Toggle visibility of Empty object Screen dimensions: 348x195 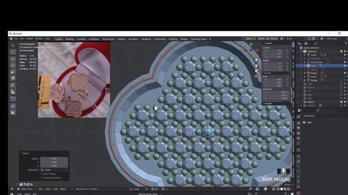coord(345,73)
